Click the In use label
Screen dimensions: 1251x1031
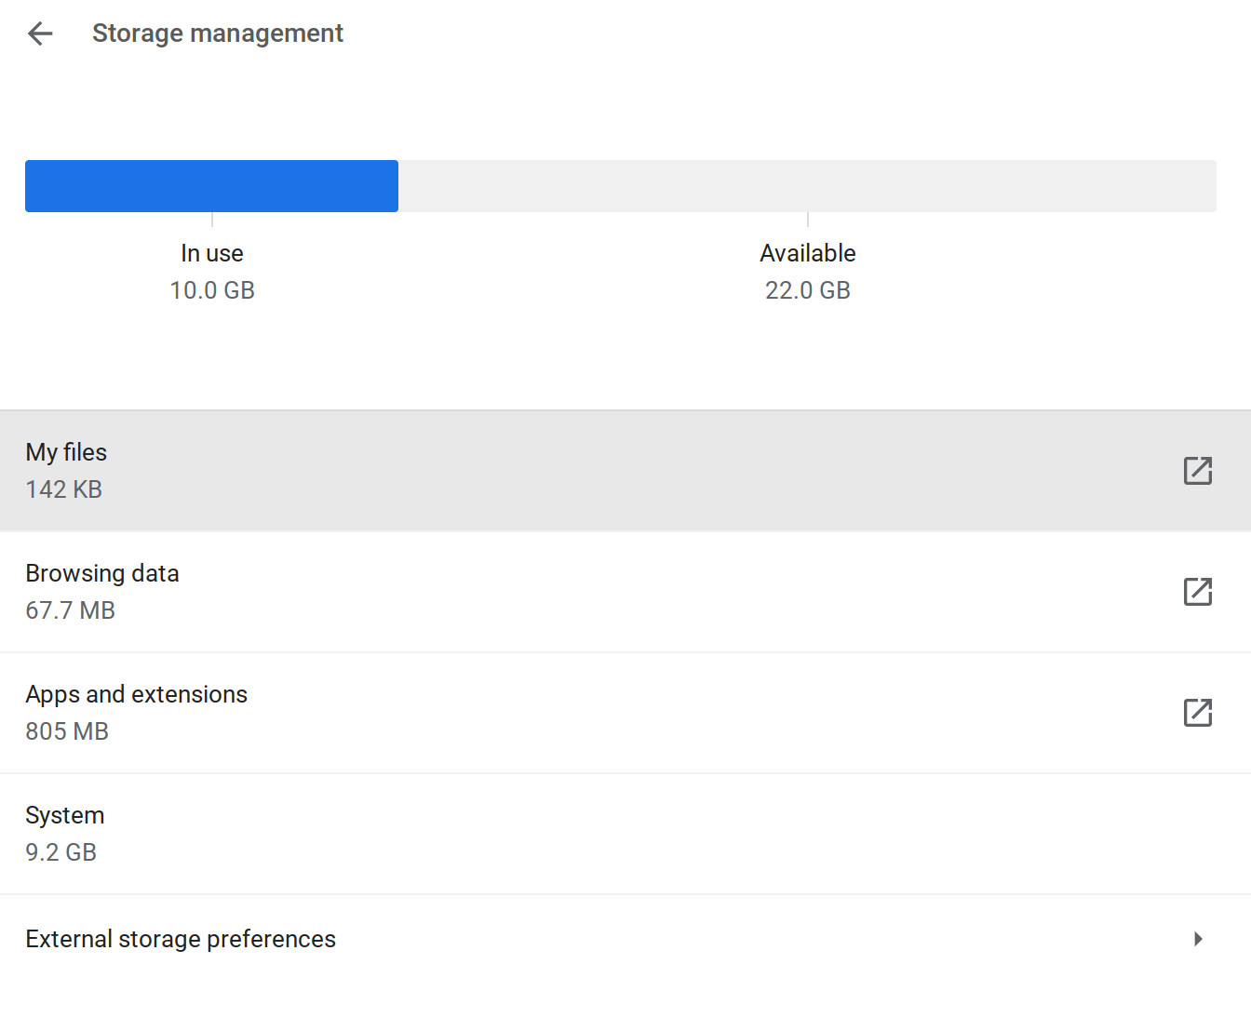click(212, 253)
